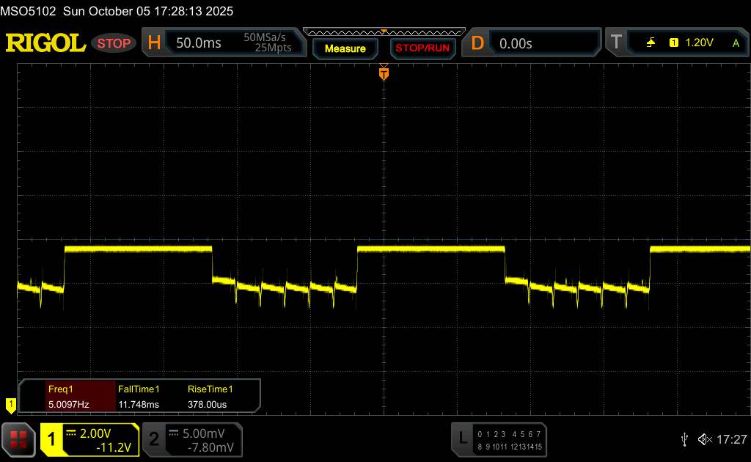Open the L logic analyzer icon

pyautogui.click(x=462, y=439)
